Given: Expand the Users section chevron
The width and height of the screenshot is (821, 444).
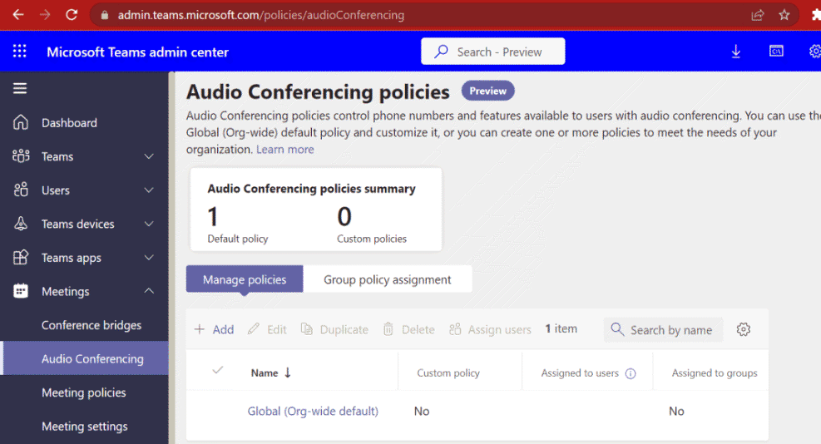Looking at the screenshot, I should pyautogui.click(x=149, y=190).
